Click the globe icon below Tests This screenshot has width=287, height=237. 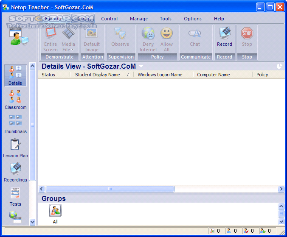tap(15, 217)
